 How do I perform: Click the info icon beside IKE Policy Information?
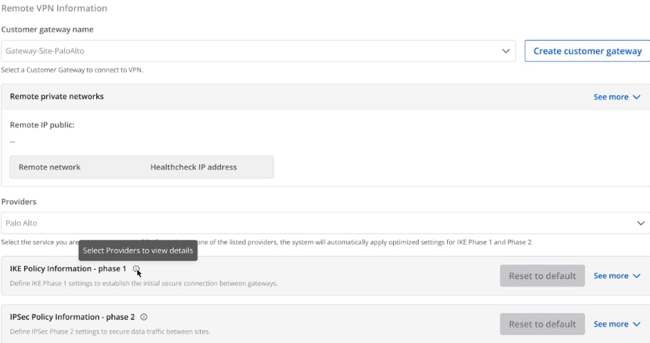pyautogui.click(x=137, y=269)
